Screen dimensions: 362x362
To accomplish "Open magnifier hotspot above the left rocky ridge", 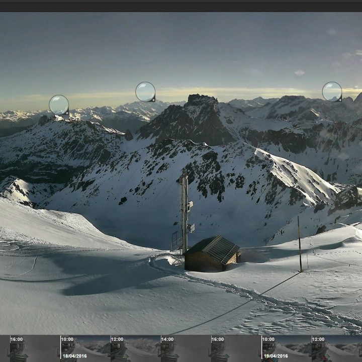I will point(59,105).
